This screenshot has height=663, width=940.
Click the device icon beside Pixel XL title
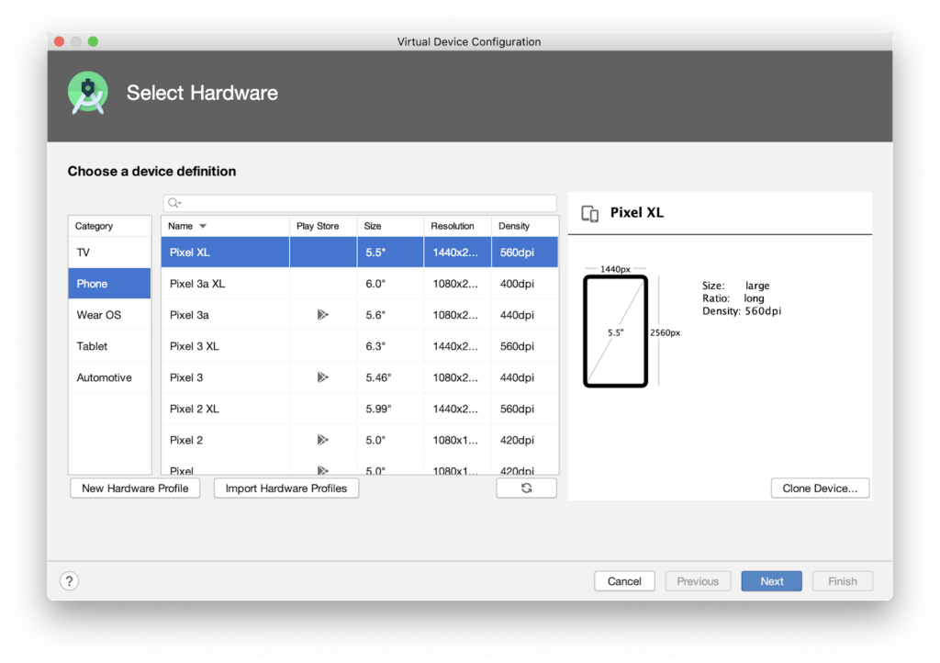590,213
